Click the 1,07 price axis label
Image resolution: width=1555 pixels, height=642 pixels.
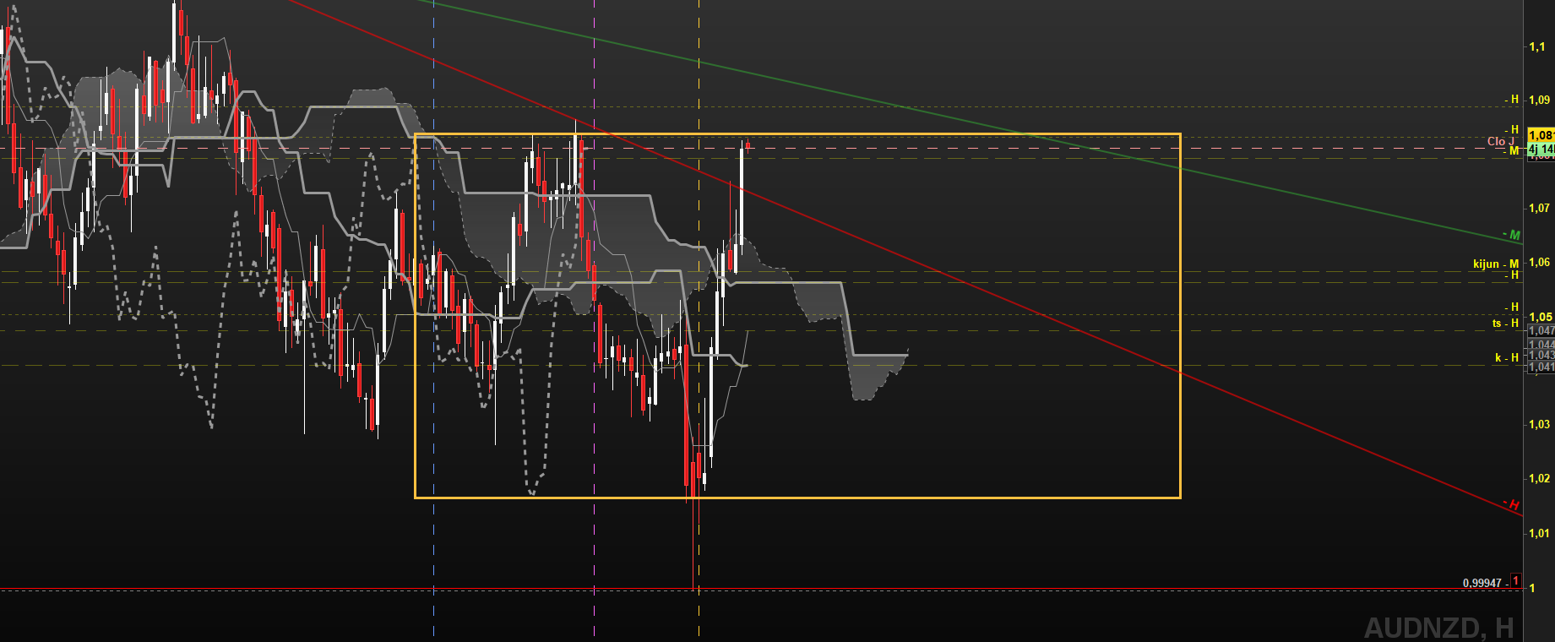1539,208
